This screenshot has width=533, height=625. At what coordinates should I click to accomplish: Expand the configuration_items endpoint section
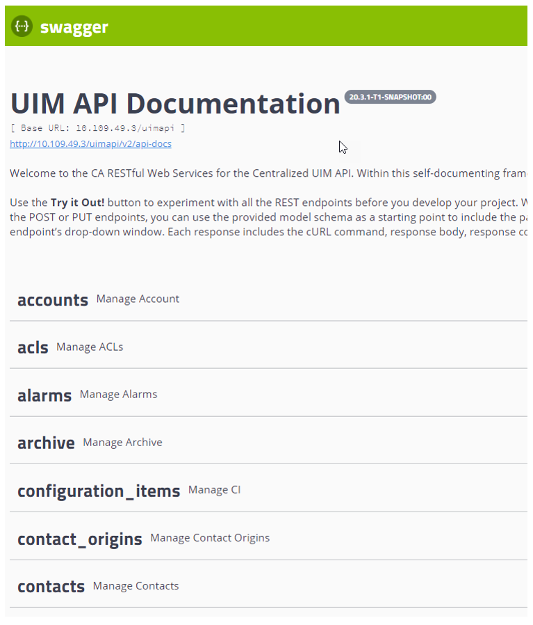(x=99, y=491)
